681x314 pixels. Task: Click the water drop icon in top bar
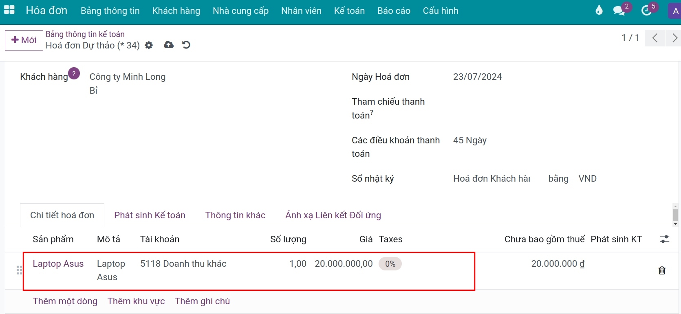[599, 10]
